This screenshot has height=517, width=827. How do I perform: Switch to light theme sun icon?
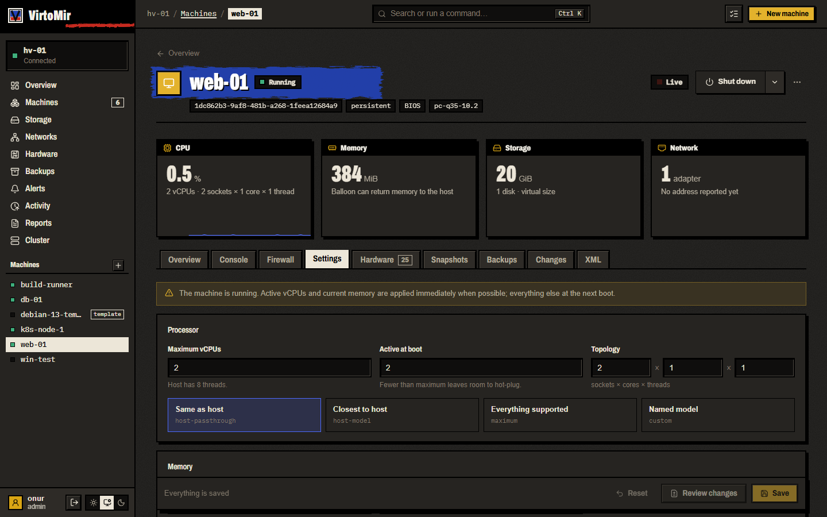[x=94, y=503]
